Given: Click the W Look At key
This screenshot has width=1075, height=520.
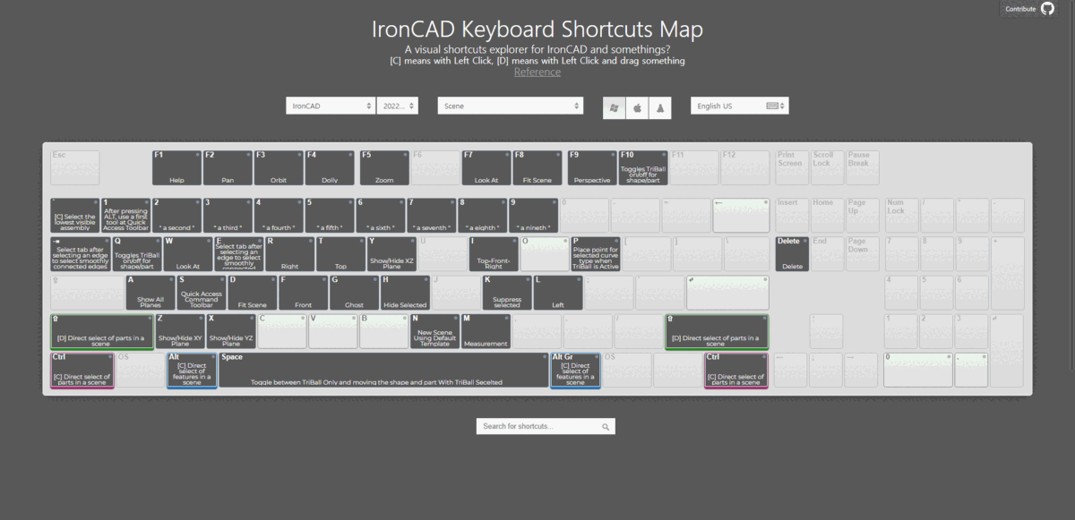Looking at the screenshot, I should 188,254.
